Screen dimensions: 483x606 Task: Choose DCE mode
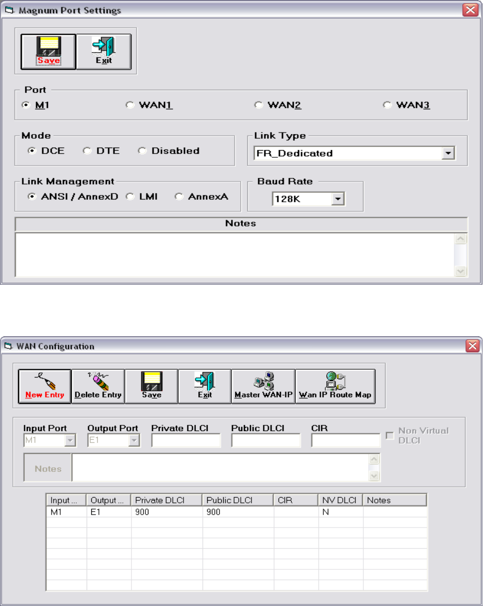(x=32, y=151)
